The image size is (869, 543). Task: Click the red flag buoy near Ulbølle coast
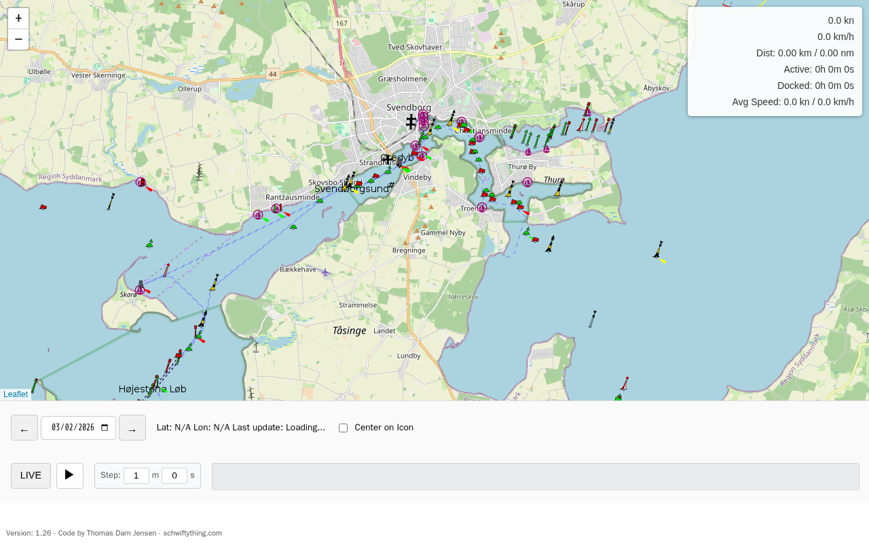43,207
